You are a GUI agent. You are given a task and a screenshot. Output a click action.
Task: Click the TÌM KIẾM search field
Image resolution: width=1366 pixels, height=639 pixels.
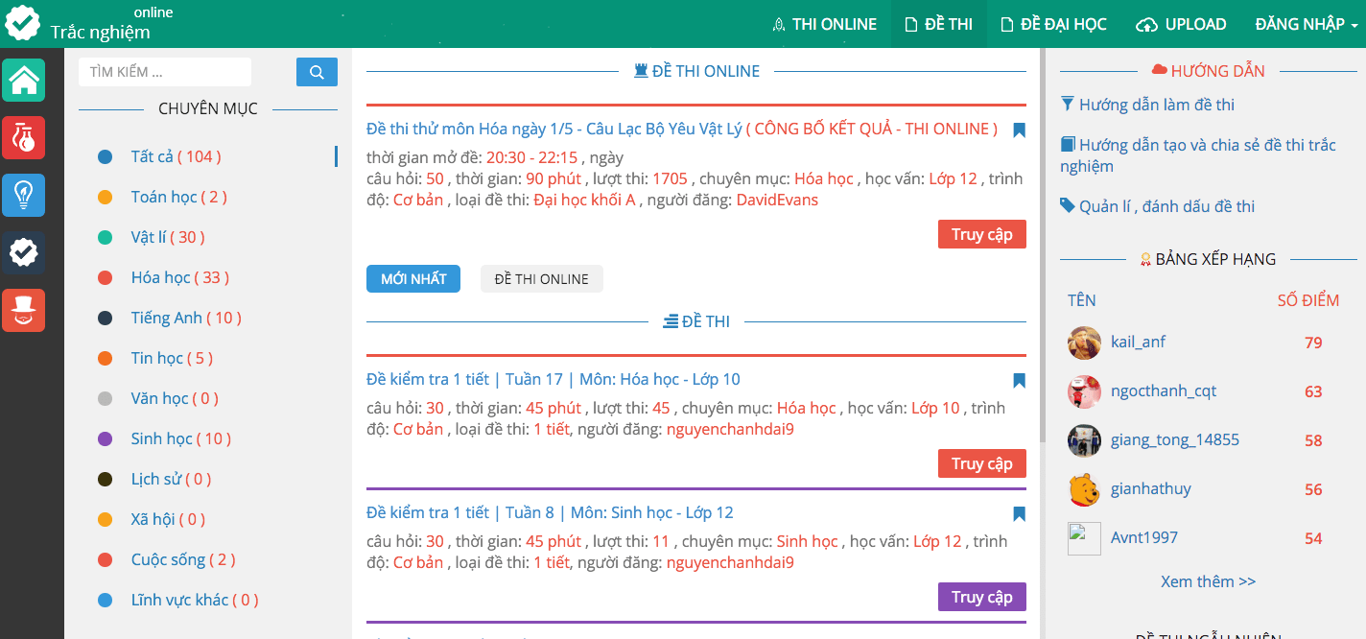[165, 72]
